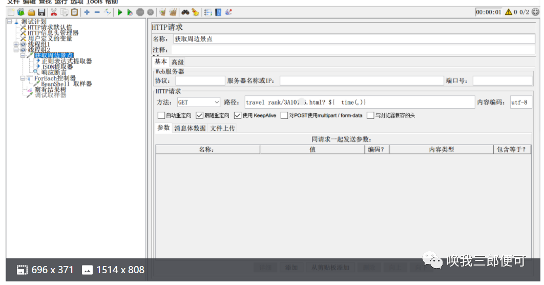The height and width of the screenshot is (285, 544).
Task: Open the Function Helper list icon
Action: [x=207, y=12]
